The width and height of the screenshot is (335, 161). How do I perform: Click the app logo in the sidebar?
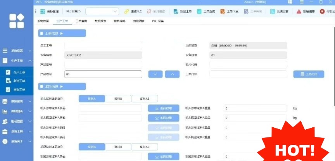[17, 21]
